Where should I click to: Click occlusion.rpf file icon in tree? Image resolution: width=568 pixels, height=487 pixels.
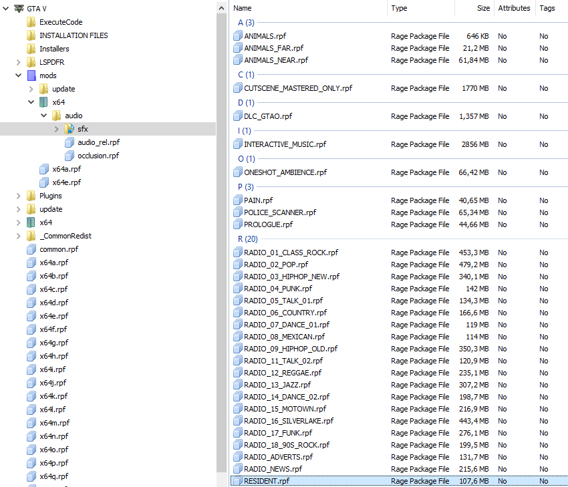(x=69, y=156)
